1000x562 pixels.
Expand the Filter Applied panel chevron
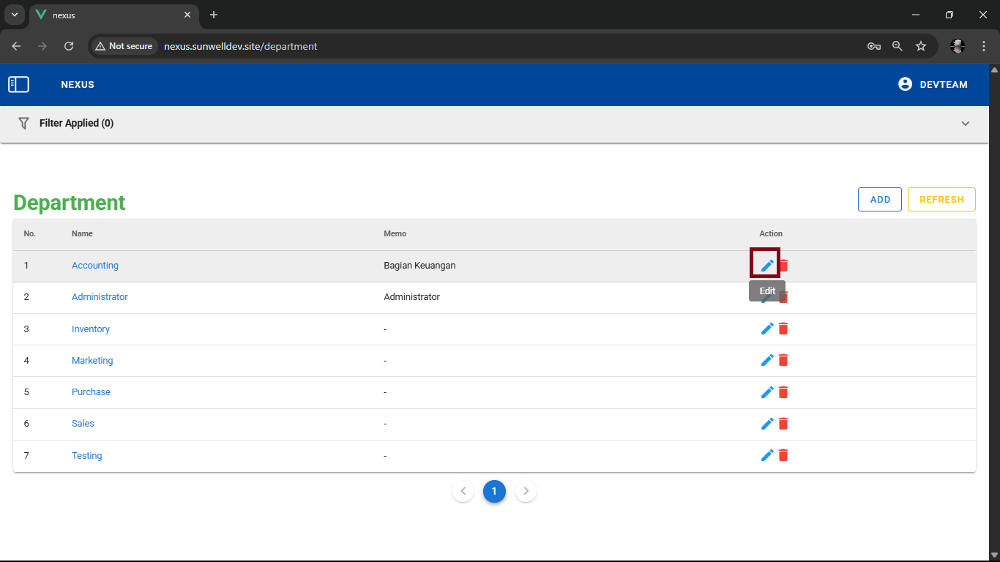pyautogui.click(x=965, y=124)
